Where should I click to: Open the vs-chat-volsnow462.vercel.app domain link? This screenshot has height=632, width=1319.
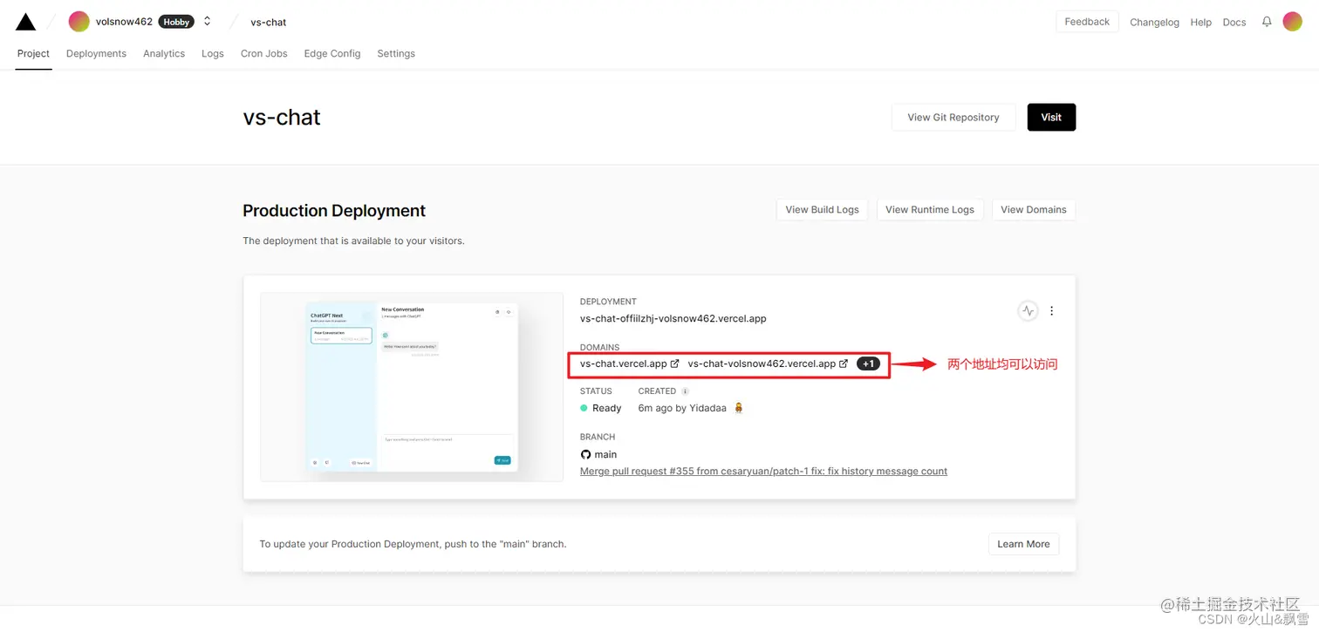(762, 364)
